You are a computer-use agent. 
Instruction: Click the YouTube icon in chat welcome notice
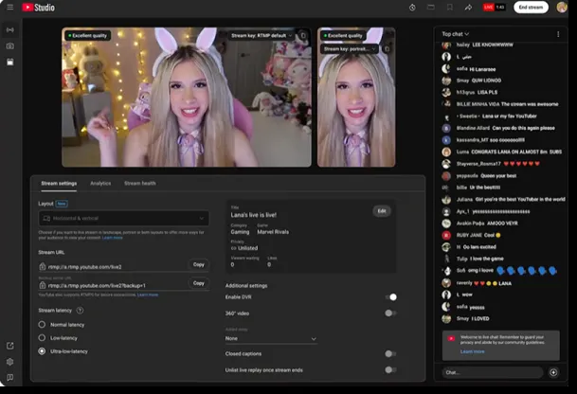tap(451, 338)
